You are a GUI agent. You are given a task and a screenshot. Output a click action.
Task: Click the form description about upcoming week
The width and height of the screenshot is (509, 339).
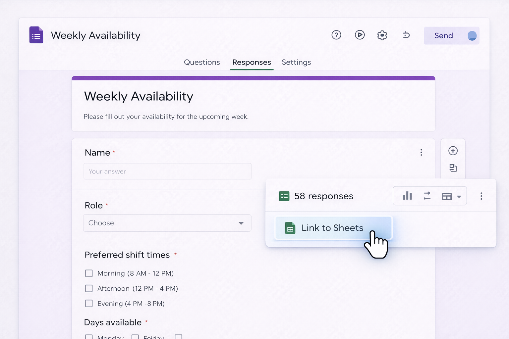point(166,117)
